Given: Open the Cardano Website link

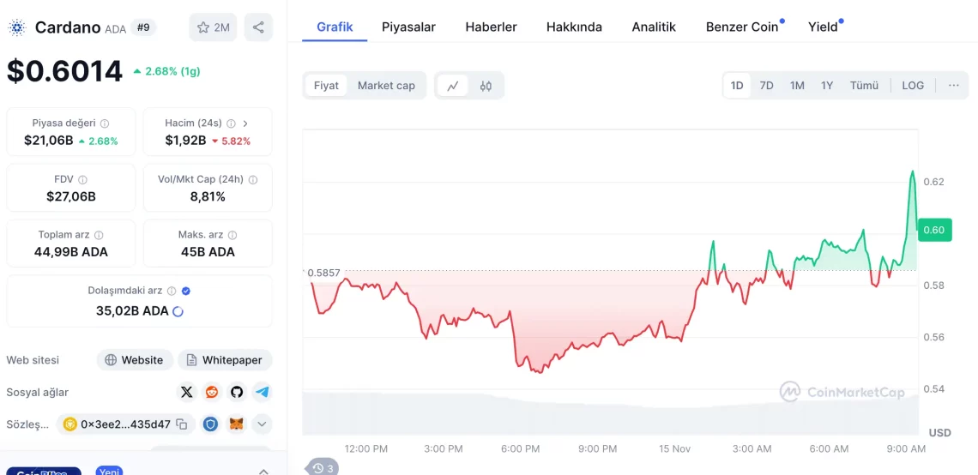Looking at the screenshot, I should tap(135, 359).
